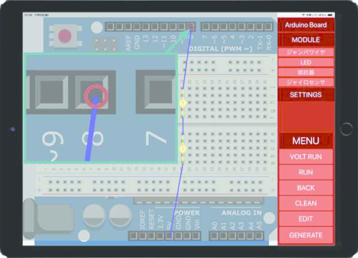The height and width of the screenshot is (258, 358).
Task: Select the Vin power socket
Action: (196, 236)
